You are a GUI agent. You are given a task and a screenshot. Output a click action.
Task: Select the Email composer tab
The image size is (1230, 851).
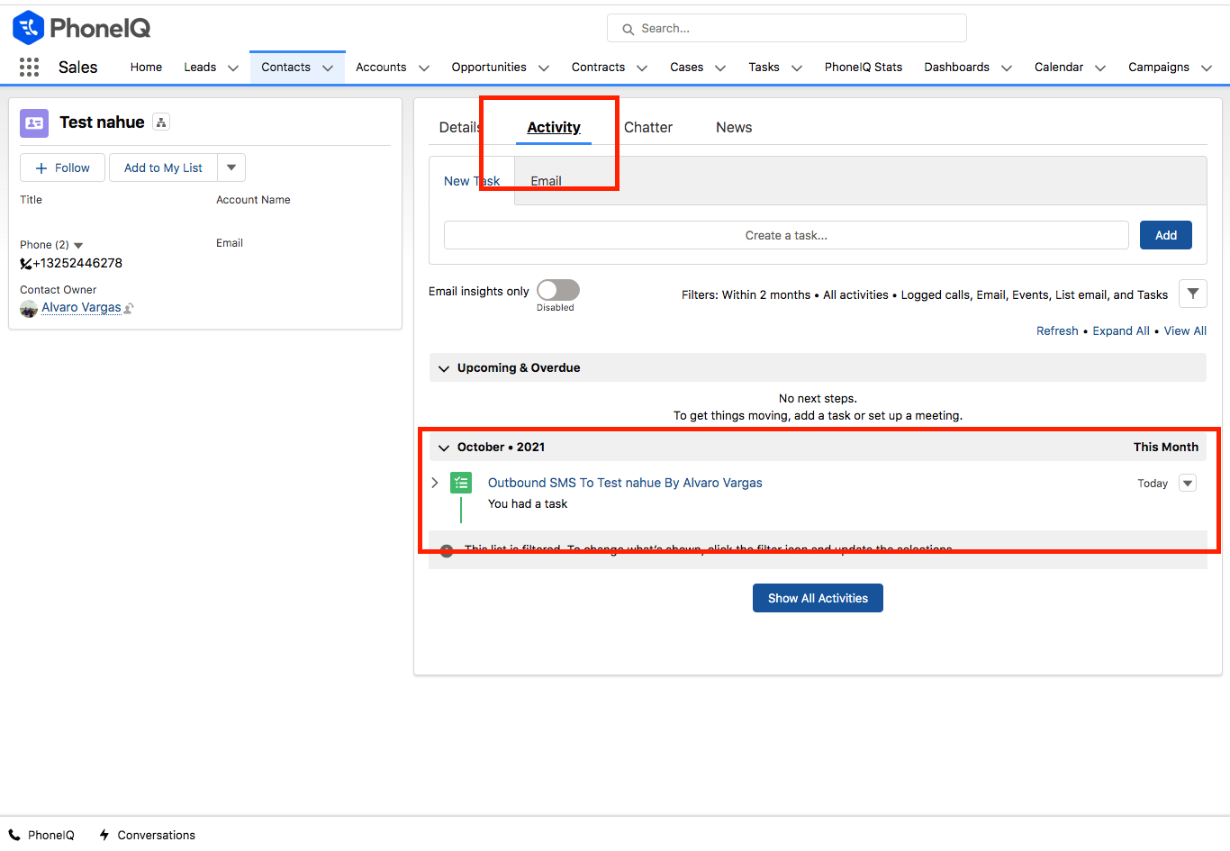(x=546, y=181)
